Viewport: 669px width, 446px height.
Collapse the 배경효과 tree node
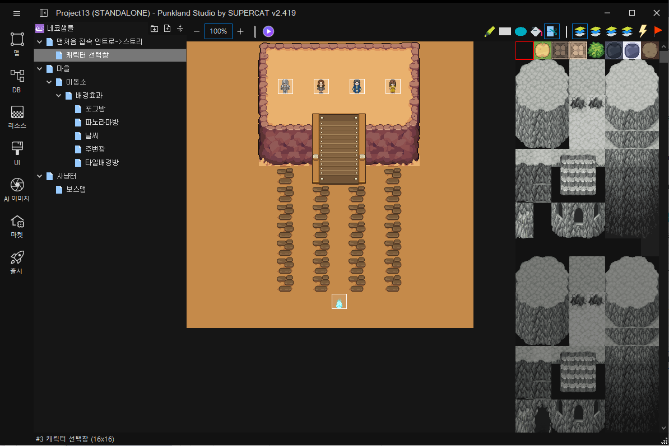pos(59,96)
